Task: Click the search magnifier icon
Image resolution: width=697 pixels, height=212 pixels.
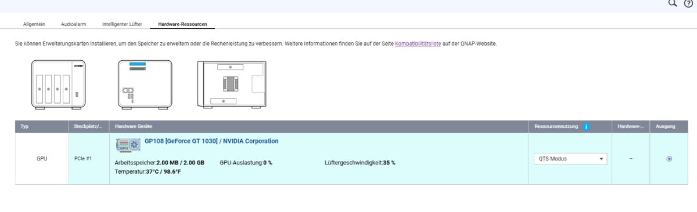Action: tap(673, 3)
